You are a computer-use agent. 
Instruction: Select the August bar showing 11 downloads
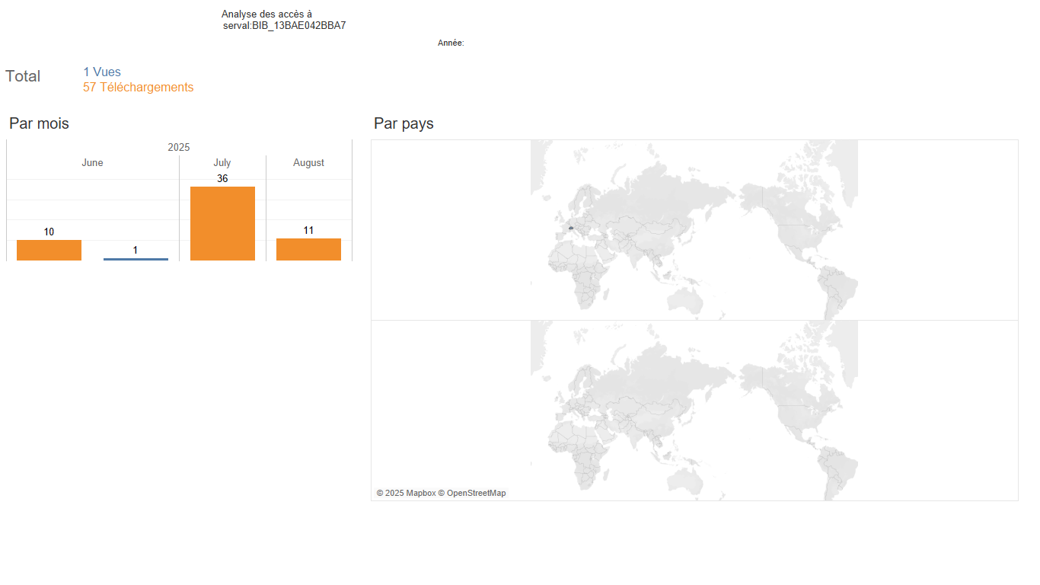pyautogui.click(x=308, y=249)
